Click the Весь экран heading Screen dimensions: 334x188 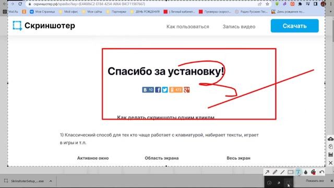[x=238, y=158]
